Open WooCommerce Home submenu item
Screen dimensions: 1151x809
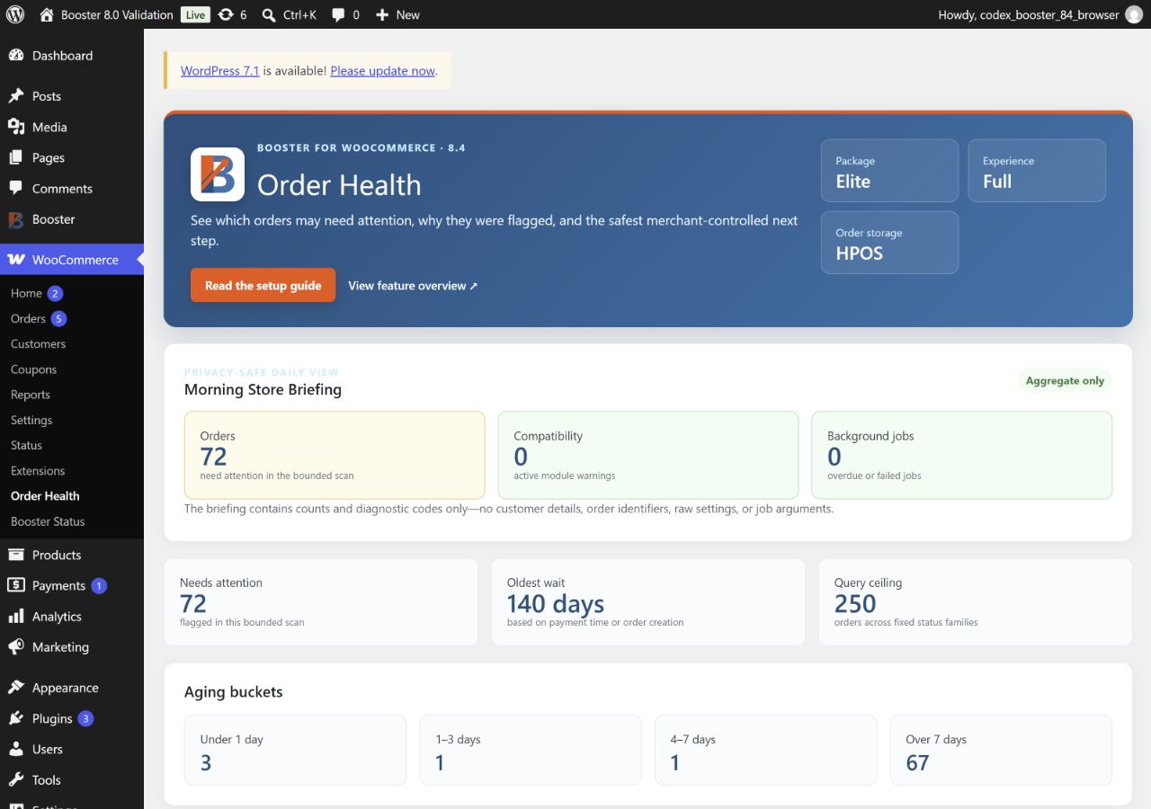point(26,293)
